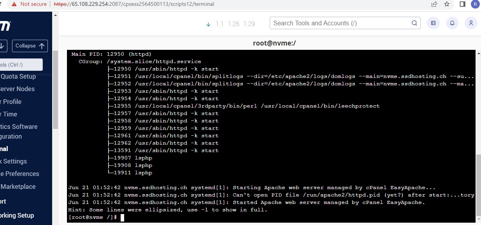The width and height of the screenshot is (481, 225).
Task: Open the user account icon top right
Action: pos(471,23)
